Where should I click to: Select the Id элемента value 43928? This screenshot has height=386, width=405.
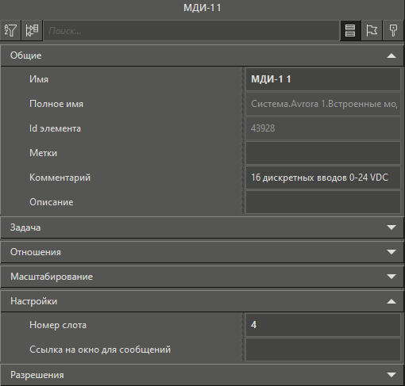323,128
